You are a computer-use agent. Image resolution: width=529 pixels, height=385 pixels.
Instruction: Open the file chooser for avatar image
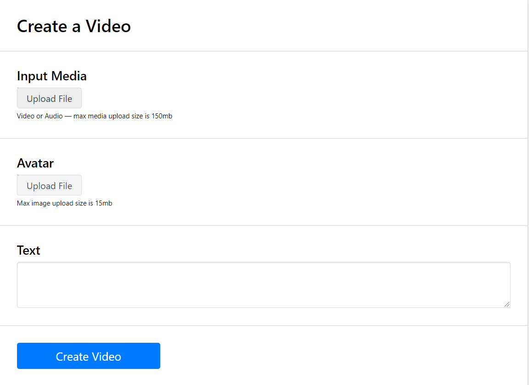click(49, 185)
